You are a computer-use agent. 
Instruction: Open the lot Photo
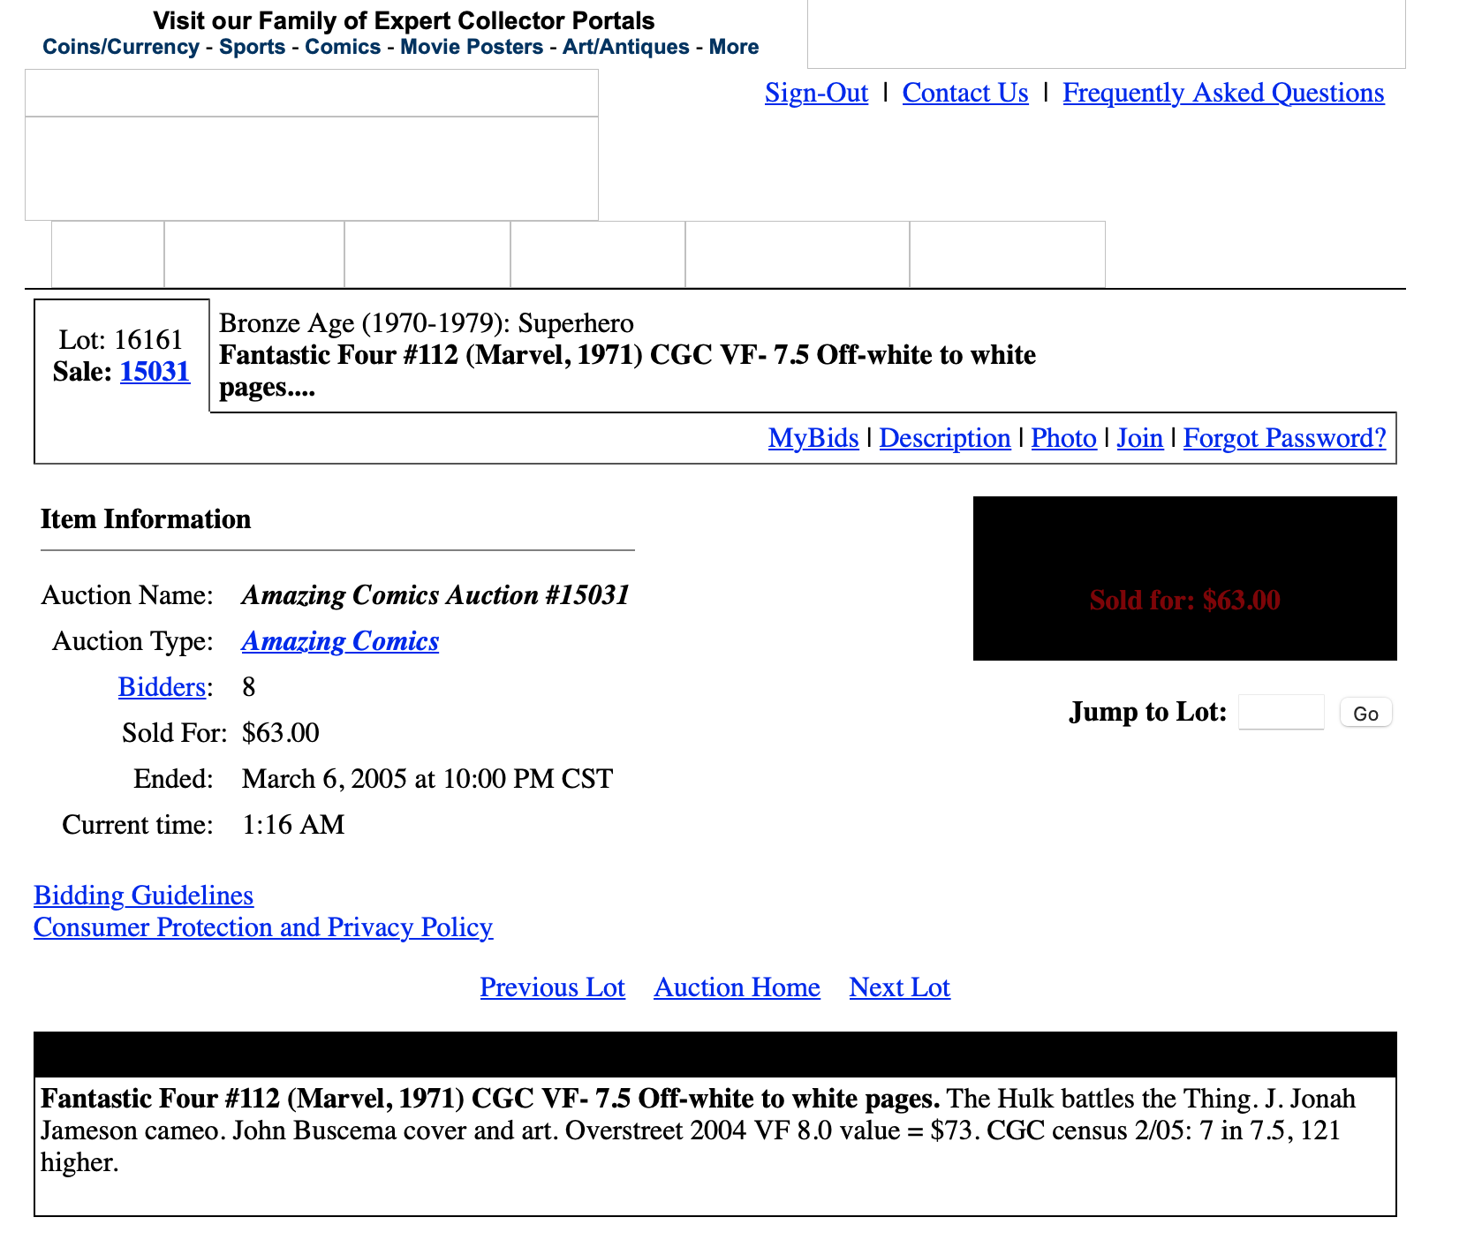click(1063, 438)
